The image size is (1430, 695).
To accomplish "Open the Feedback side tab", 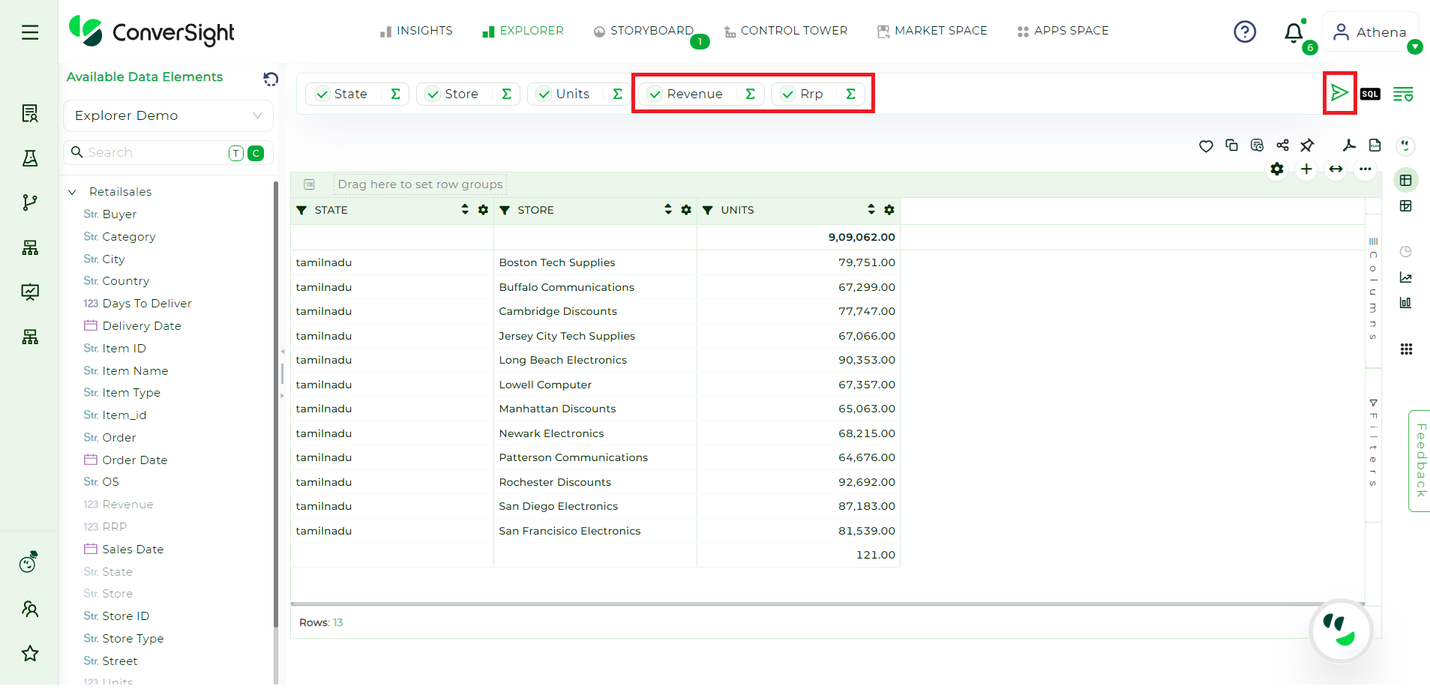I will tap(1420, 460).
